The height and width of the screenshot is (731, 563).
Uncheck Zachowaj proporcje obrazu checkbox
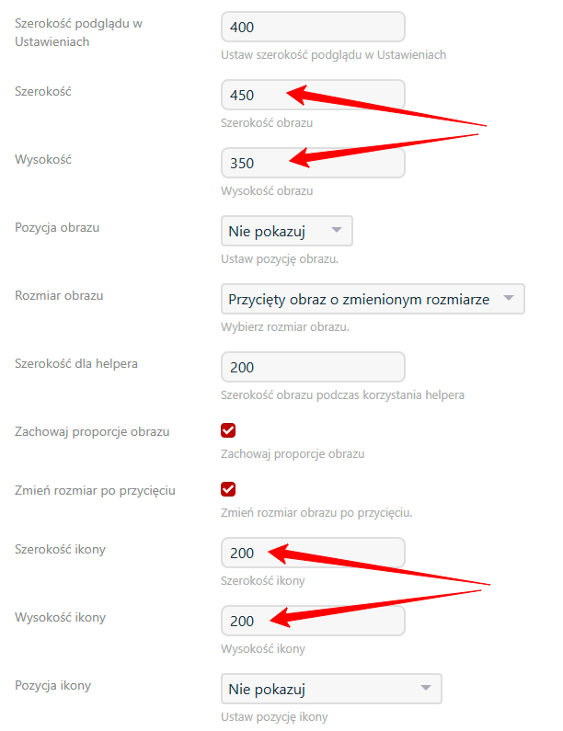point(228,430)
